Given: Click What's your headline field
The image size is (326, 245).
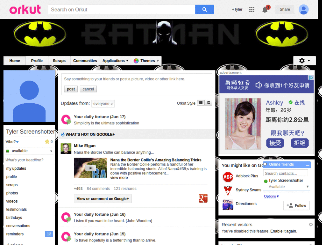Looking at the screenshot, I should pos(24,160).
